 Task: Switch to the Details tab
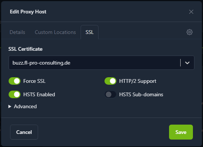click(17, 32)
